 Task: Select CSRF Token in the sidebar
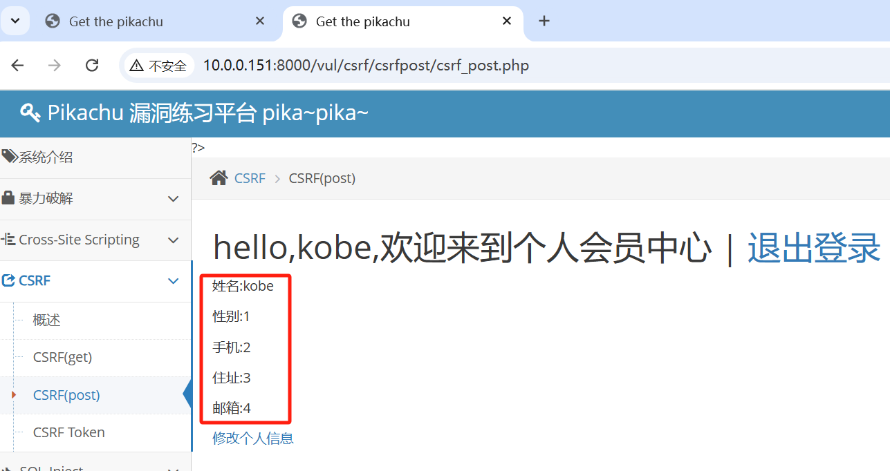pos(68,432)
